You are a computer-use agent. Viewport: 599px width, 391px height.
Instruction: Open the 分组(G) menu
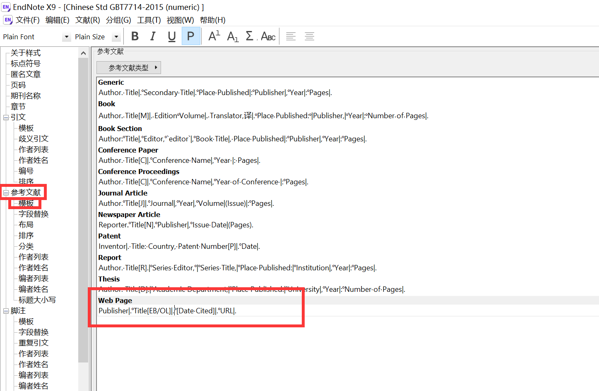(x=118, y=20)
